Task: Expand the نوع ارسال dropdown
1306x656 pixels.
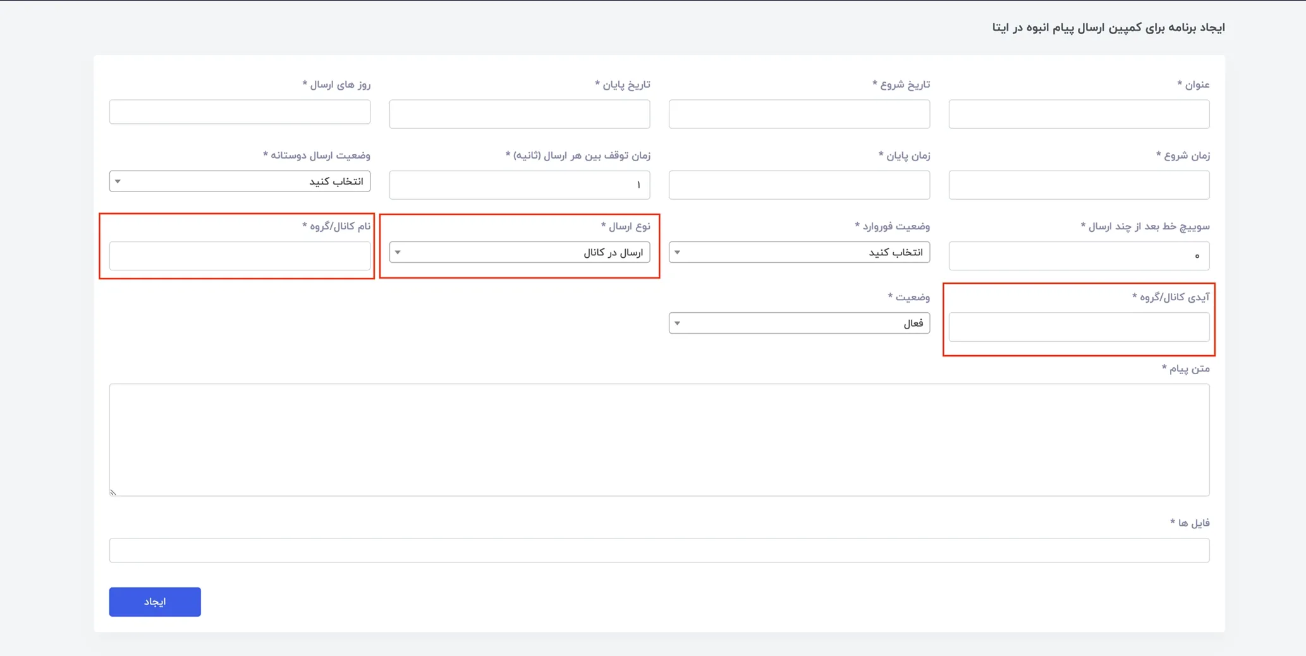Action: (520, 252)
